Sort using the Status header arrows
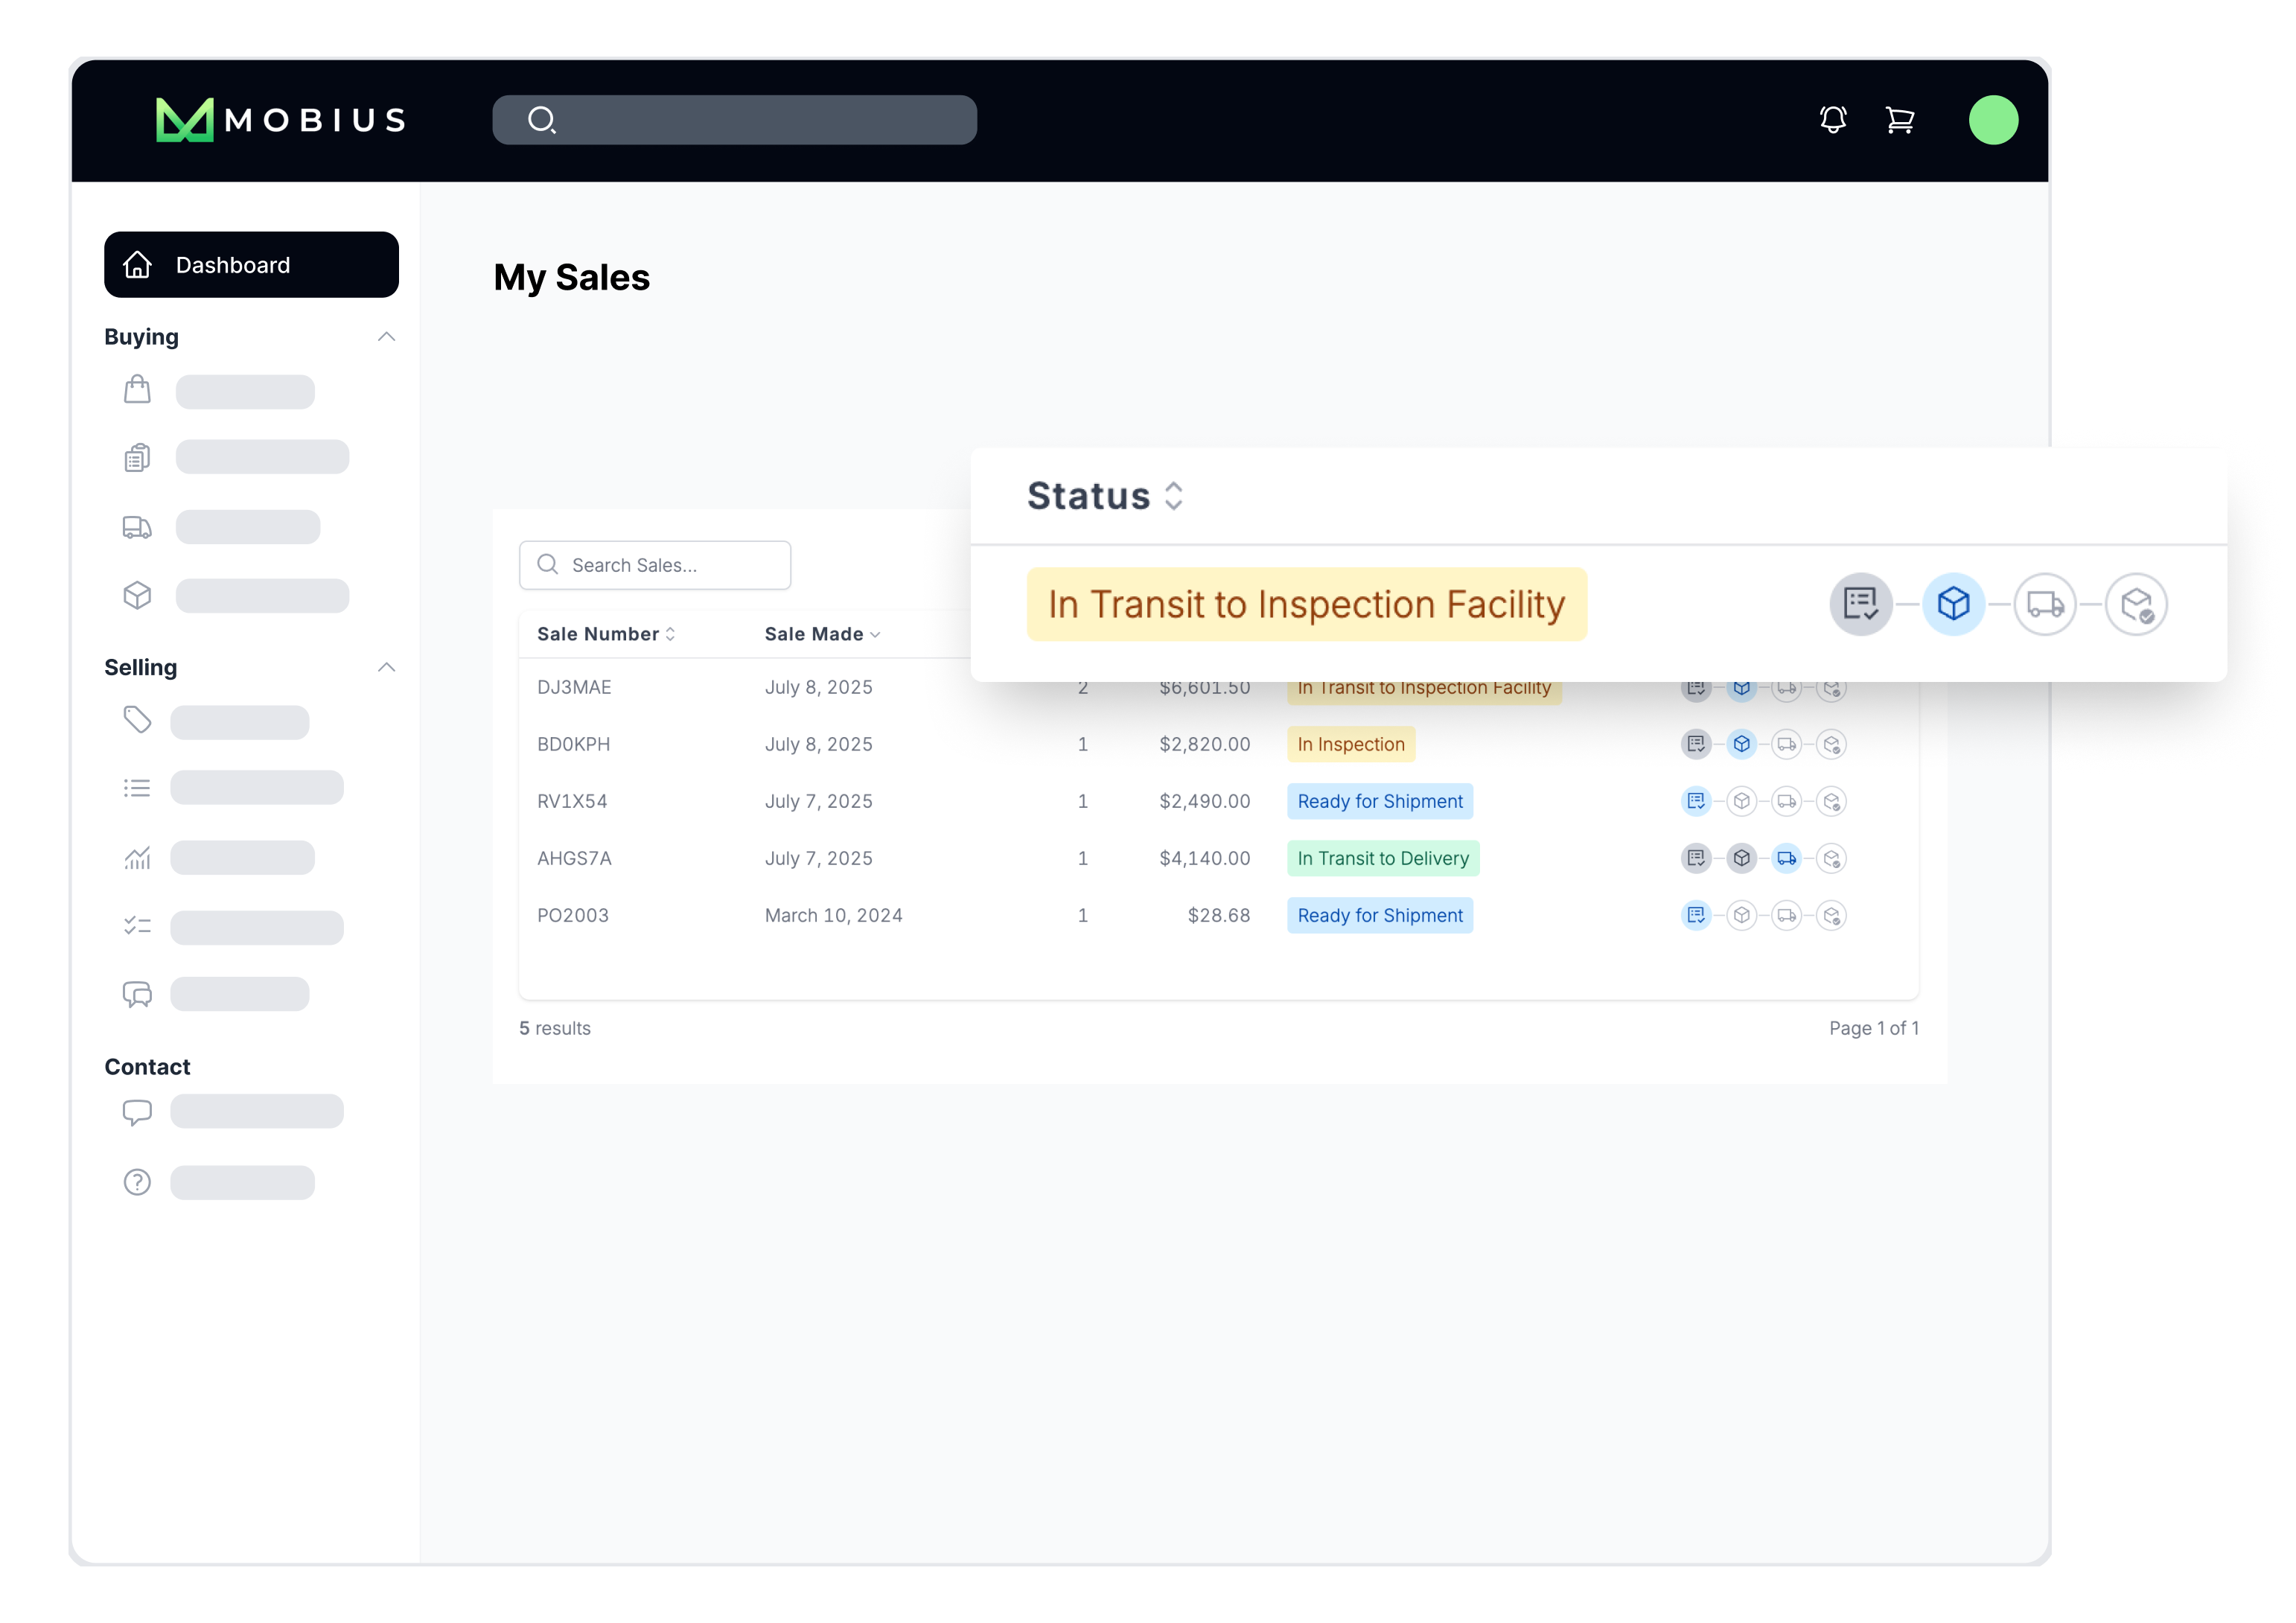Image resolution: width=2296 pixels, height=1623 pixels. pyautogui.click(x=1174, y=496)
